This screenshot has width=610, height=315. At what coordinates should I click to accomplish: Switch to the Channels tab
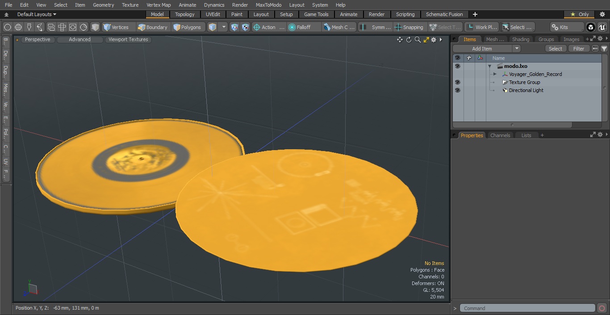pyautogui.click(x=500, y=135)
